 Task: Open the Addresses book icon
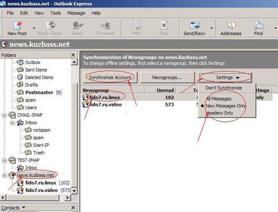coord(231,25)
